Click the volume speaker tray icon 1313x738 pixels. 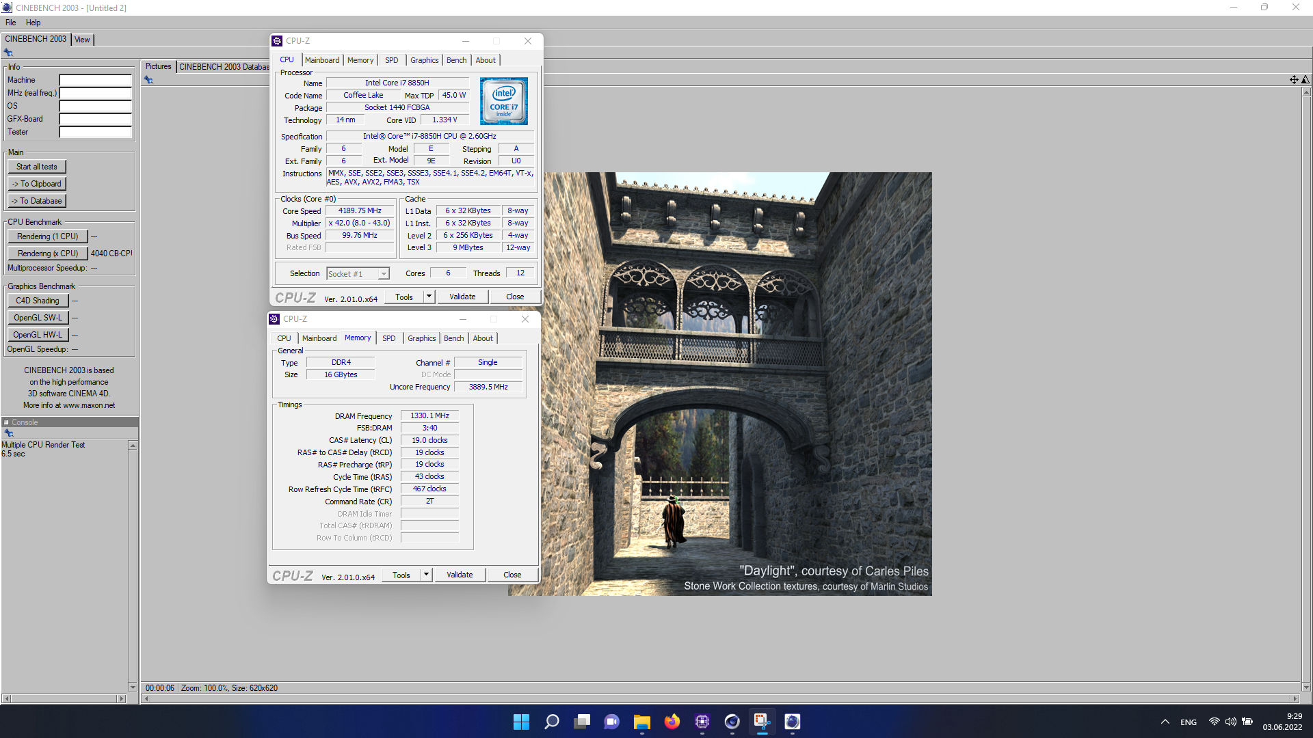1230,722
